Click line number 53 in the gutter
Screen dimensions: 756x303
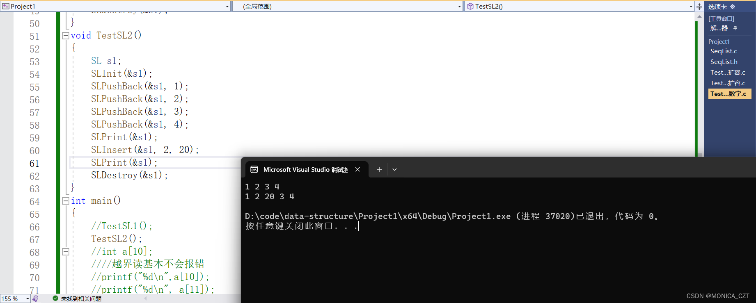(x=34, y=62)
